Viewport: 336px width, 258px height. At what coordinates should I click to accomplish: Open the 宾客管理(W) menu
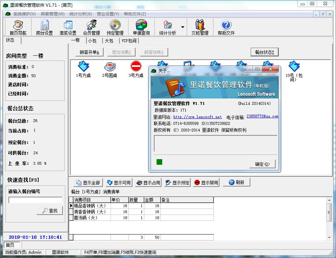coord(53,14)
